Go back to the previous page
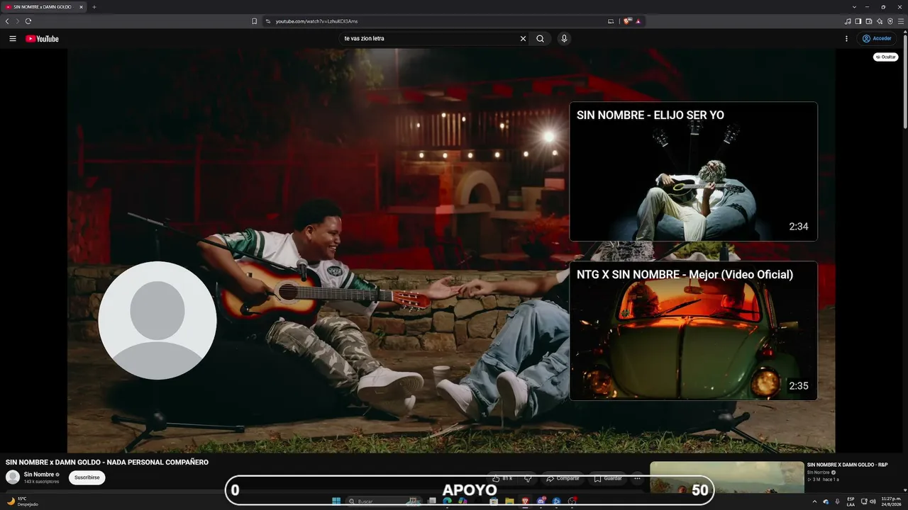Image resolution: width=908 pixels, height=510 pixels. [7, 21]
